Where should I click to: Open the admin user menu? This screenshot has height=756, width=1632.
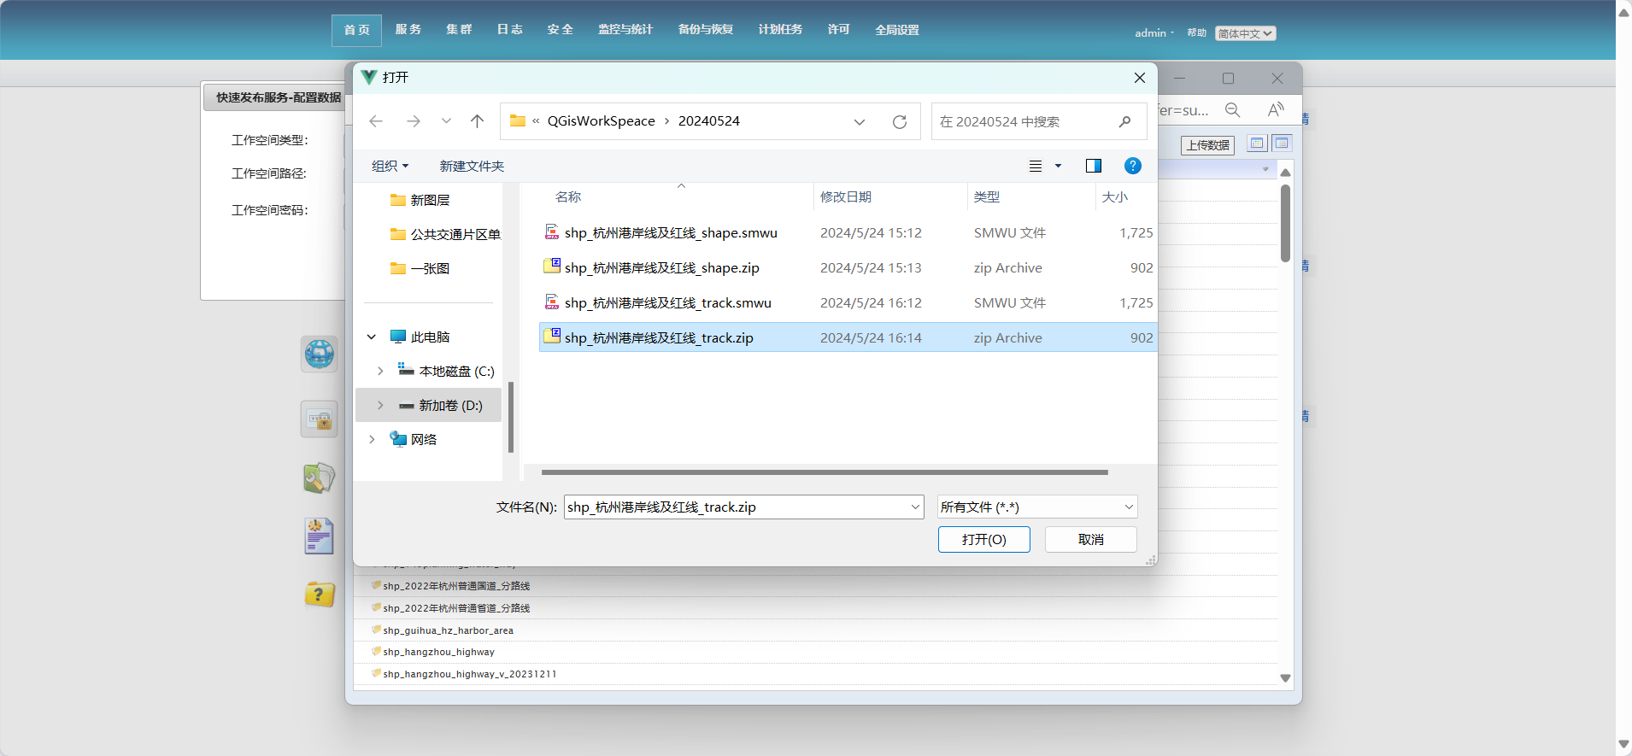(x=1154, y=33)
